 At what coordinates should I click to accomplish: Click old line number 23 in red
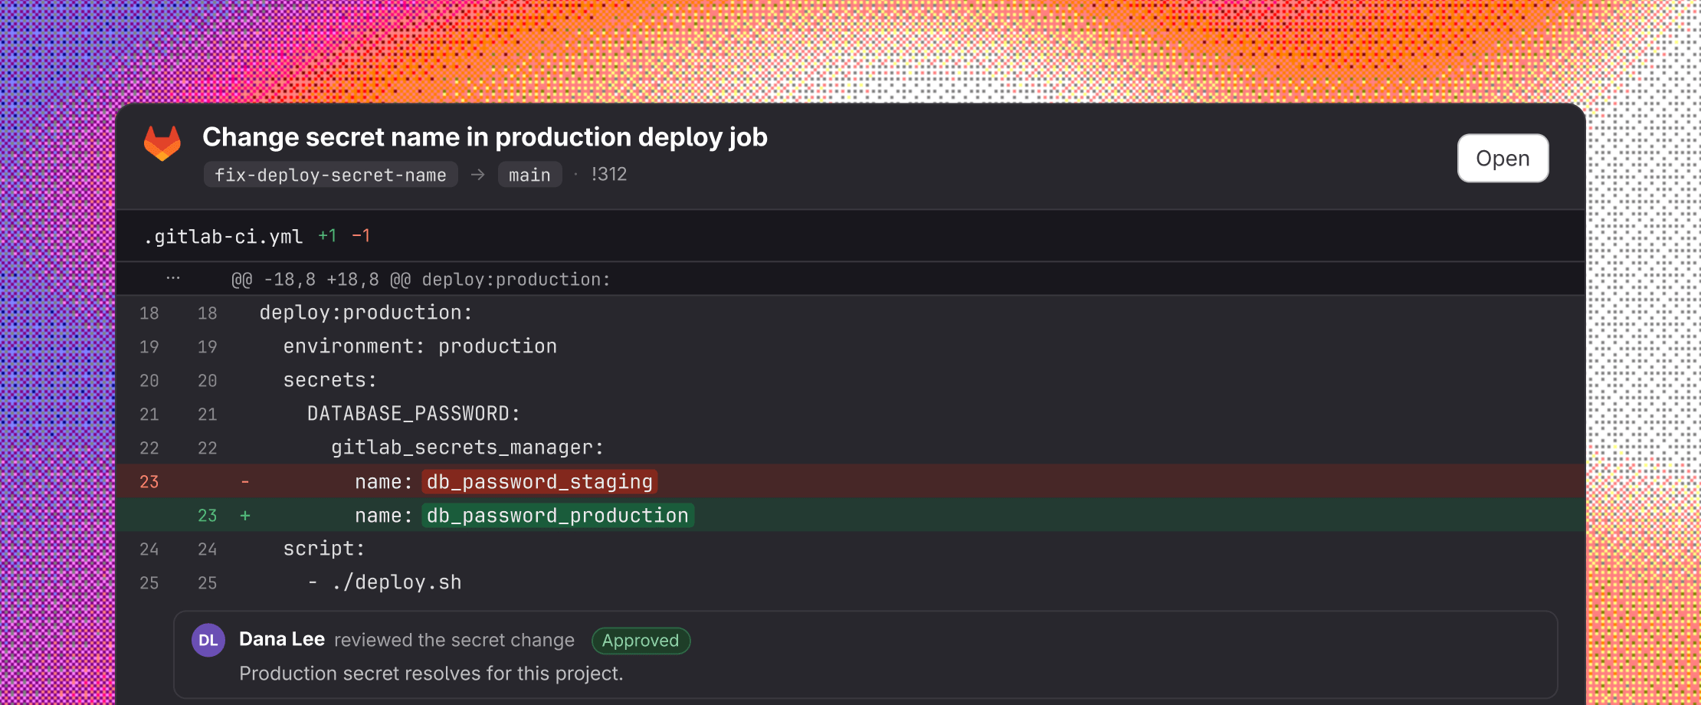[x=149, y=482]
